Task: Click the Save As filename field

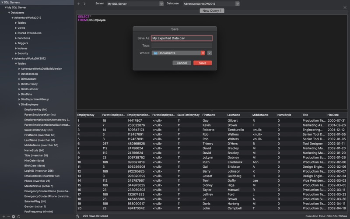Action: point(182,39)
